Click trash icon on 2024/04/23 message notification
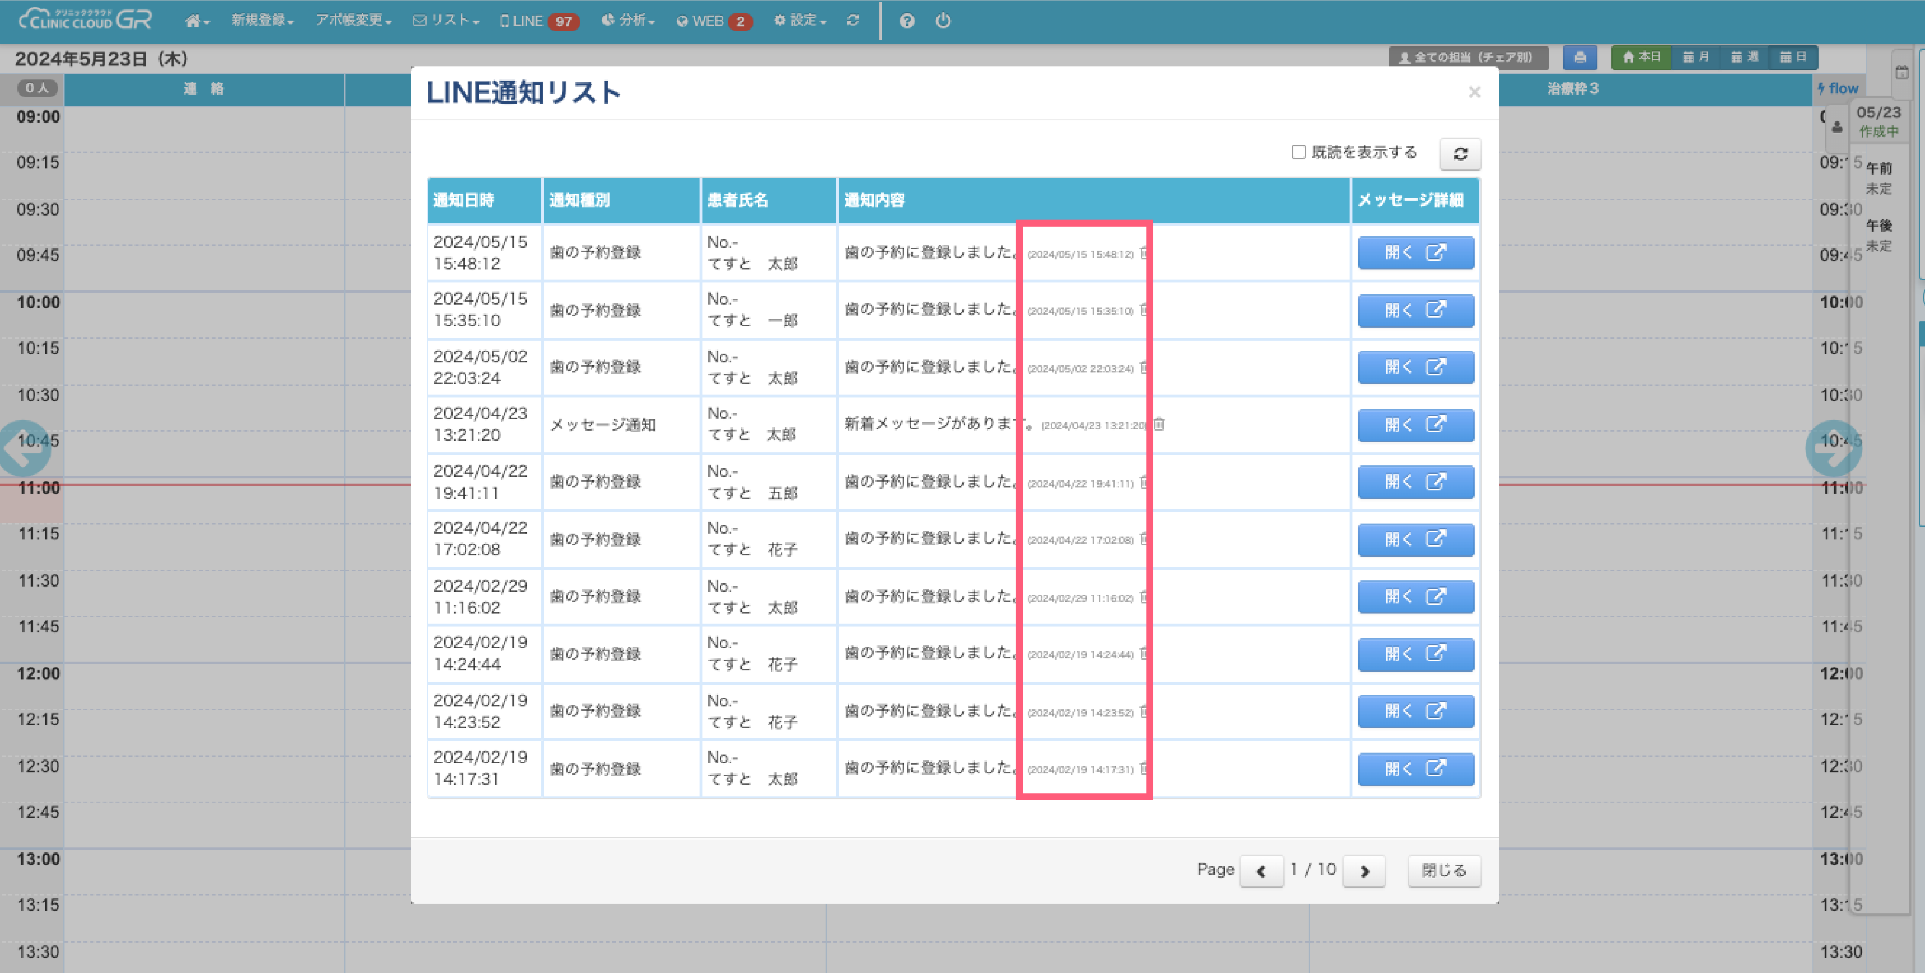The image size is (1925, 973). 1158,424
